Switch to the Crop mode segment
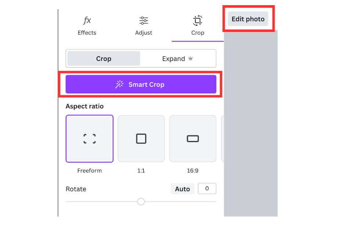Viewport: 340px width, 230px height. coord(104,59)
